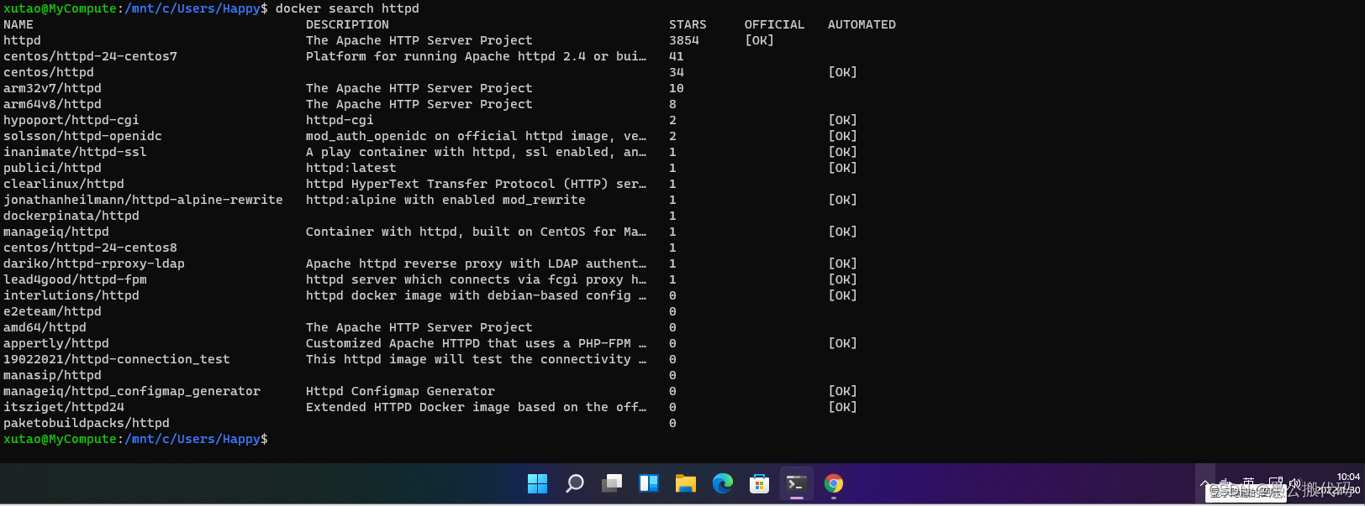This screenshot has width=1365, height=506.
Task: Click the 'httpd-cgi' description text
Action: 340,120
